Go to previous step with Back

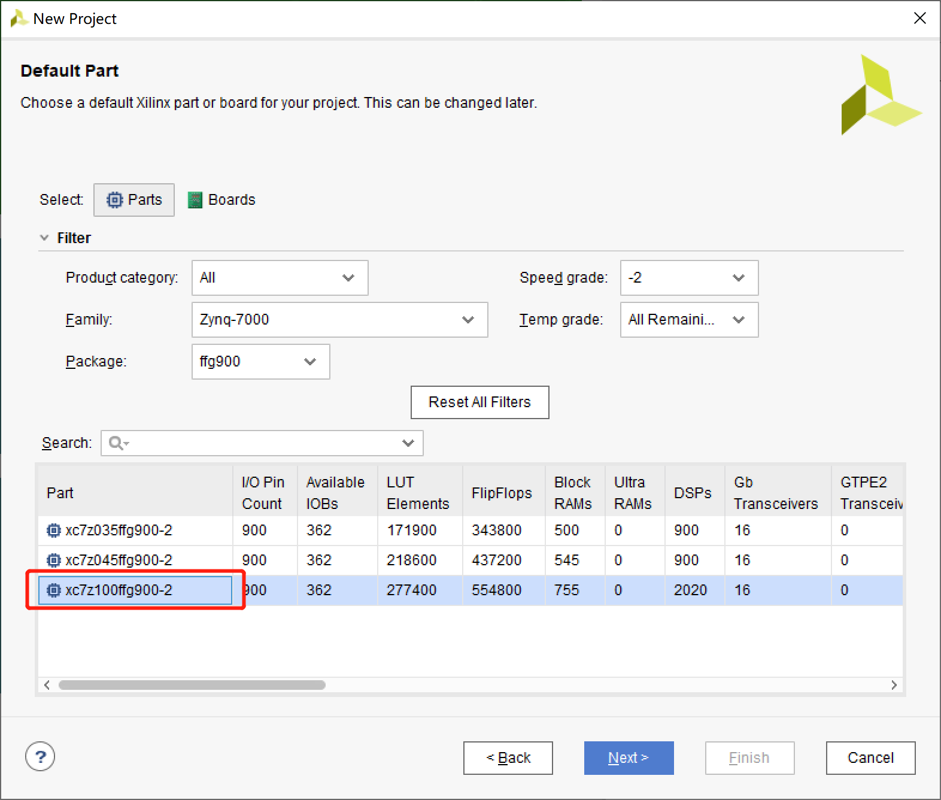tap(508, 758)
